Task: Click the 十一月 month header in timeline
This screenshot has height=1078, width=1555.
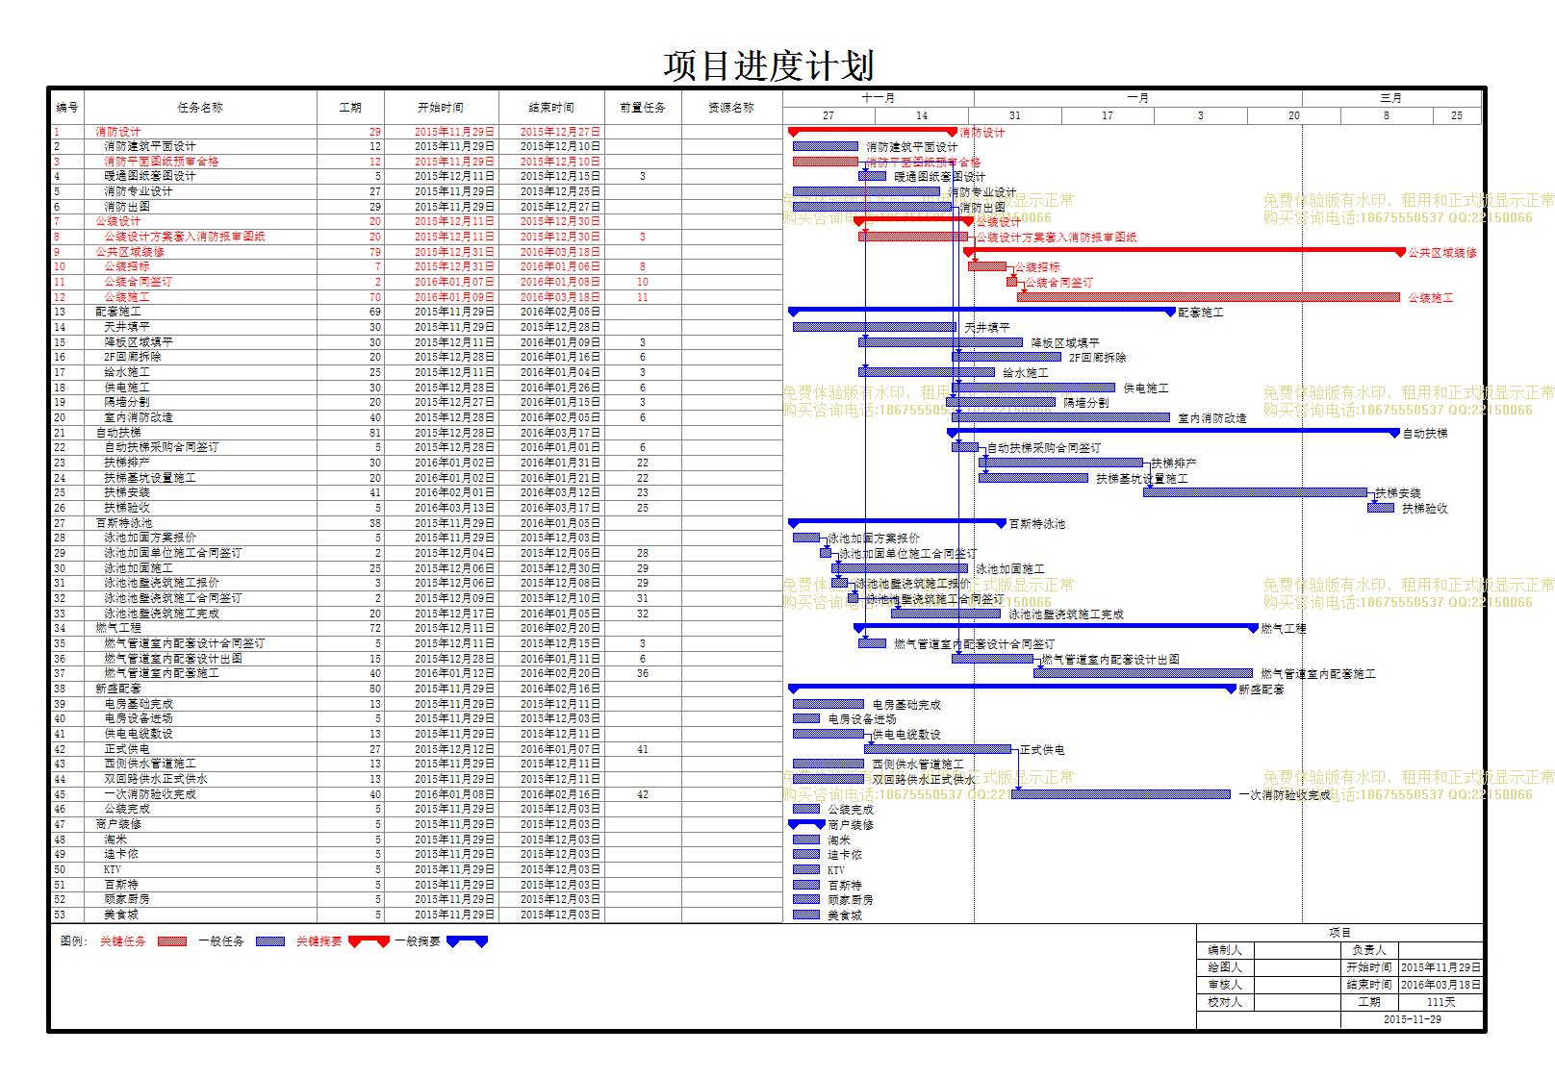Action: coord(879,98)
